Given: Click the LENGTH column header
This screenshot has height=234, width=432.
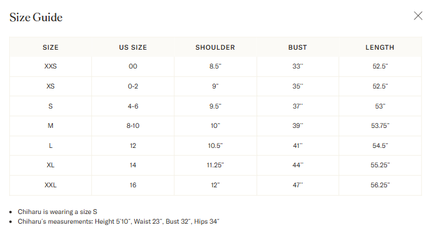Looking at the screenshot, I should pos(380,47).
